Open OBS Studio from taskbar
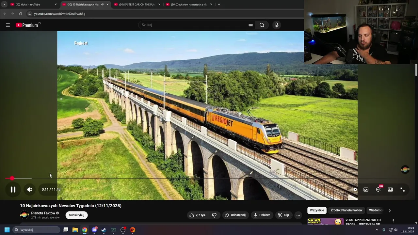Screen dimensions: 418x235 tap(123, 230)
